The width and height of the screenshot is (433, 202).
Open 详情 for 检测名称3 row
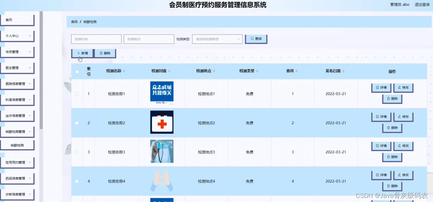click(x=381, y=146)
